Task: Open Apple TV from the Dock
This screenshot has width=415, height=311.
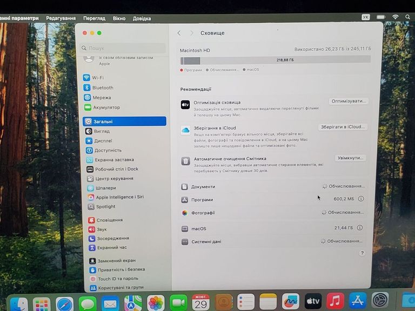Action: coord(313,301)
